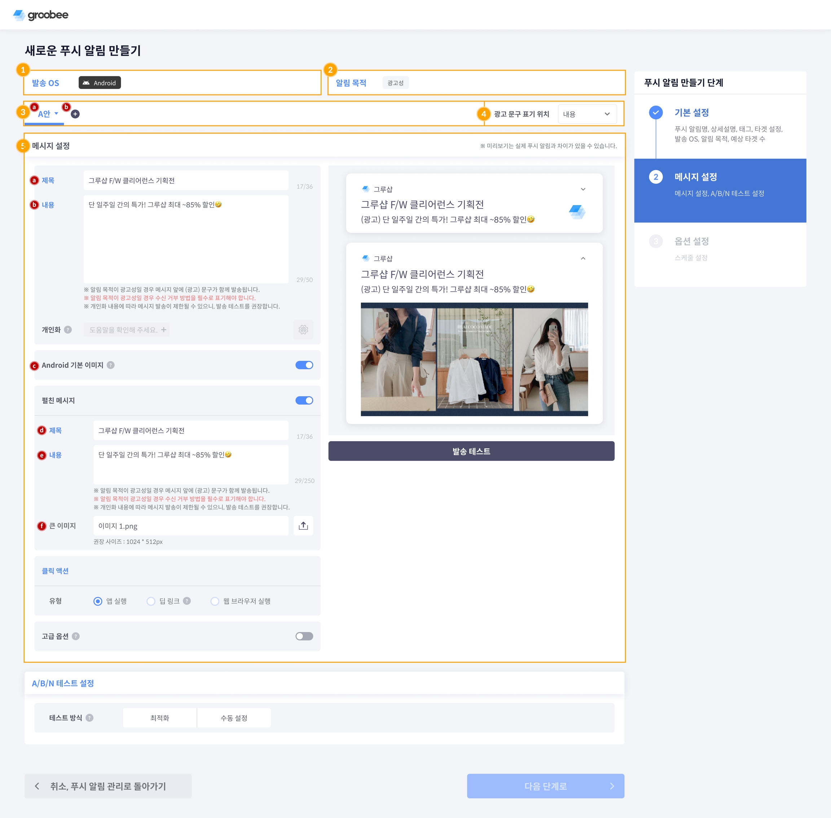This screenshot has height=818, width=831.
Task: Click the 발송 테스트 button
Action: click(x=471, y=451)
